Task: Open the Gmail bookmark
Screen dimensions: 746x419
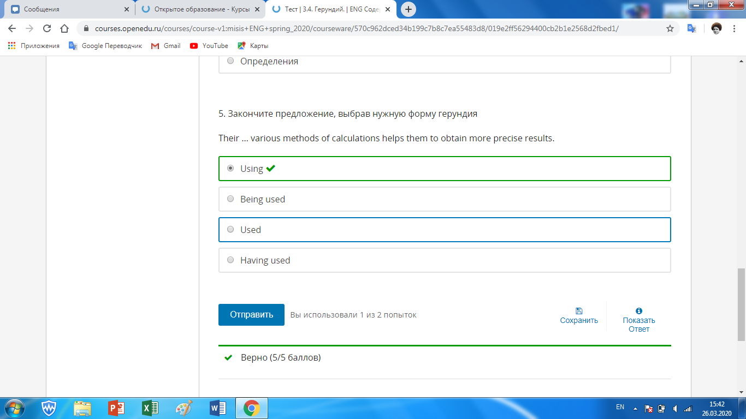Action: [x=166, y=46]
